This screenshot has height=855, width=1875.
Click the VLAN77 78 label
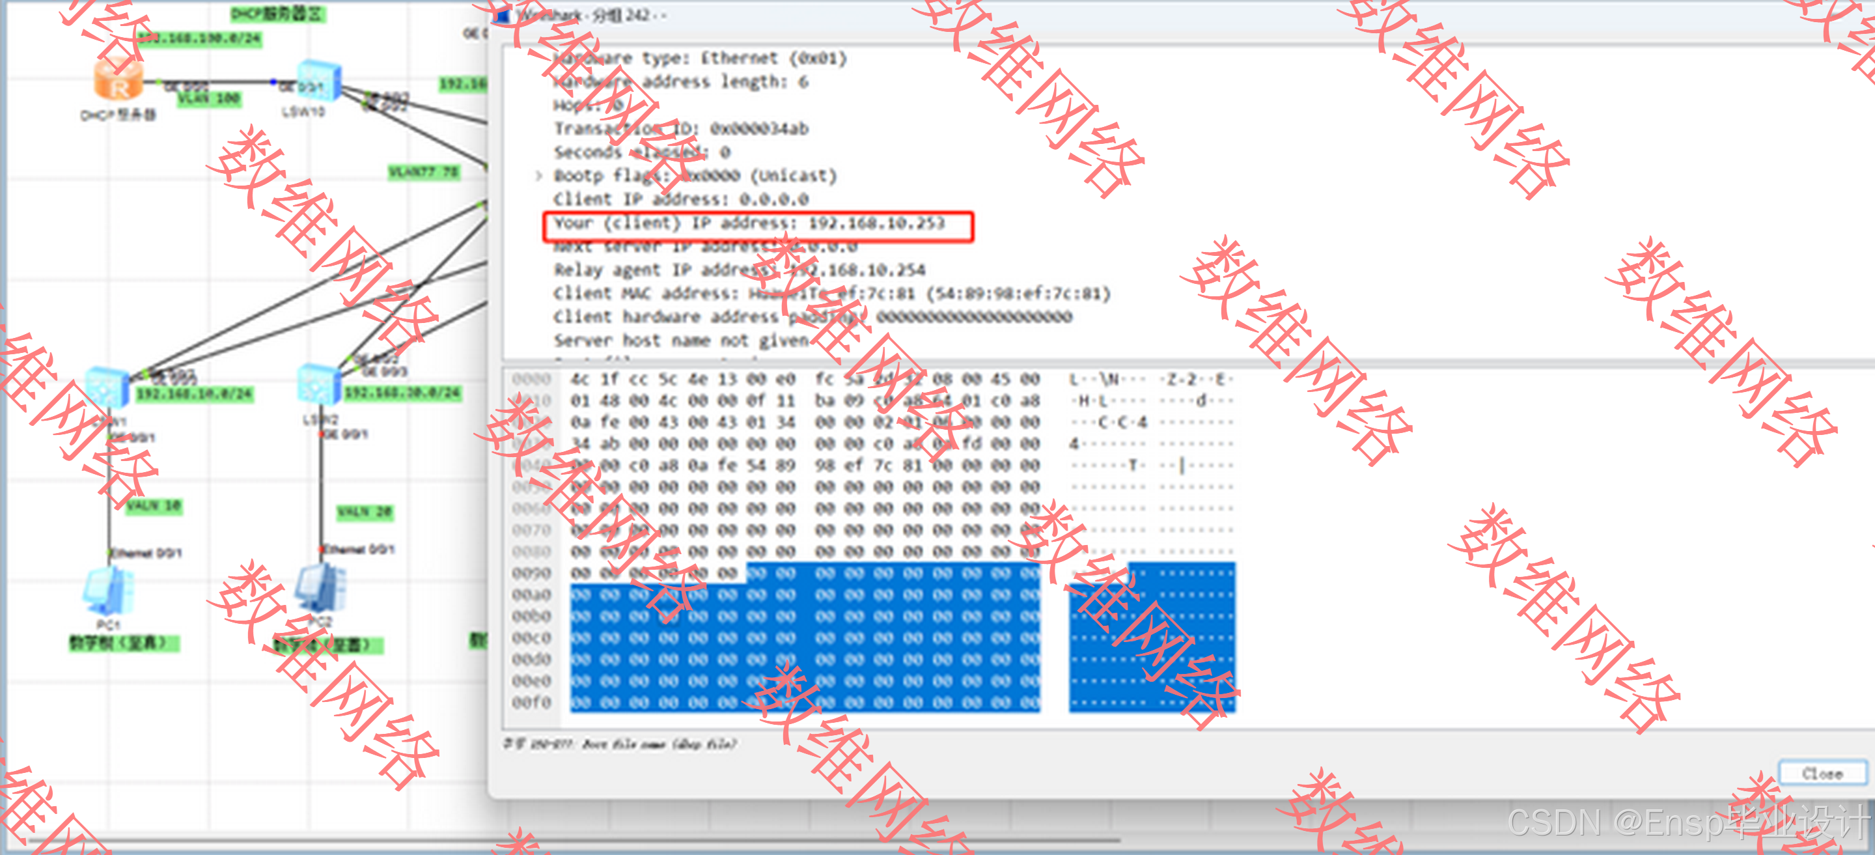tap(424, 172)
